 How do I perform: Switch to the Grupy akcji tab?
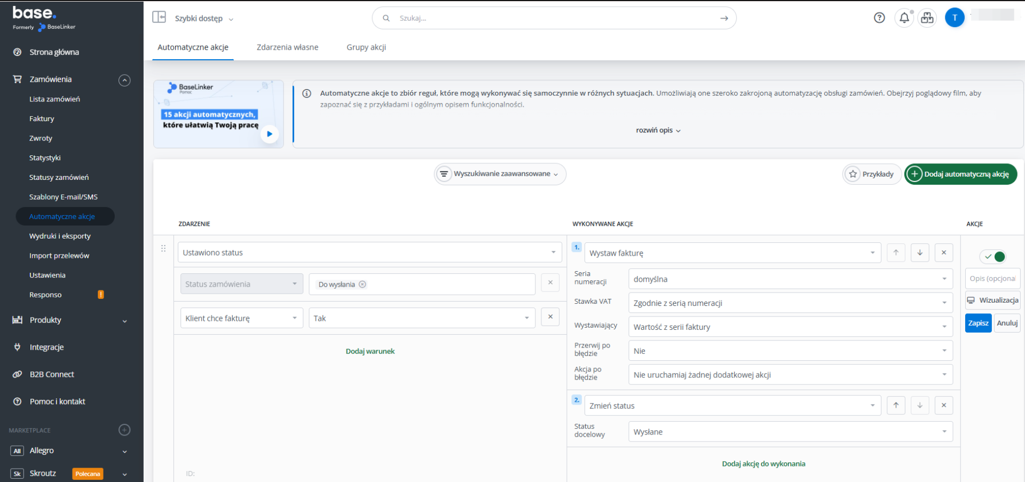(x=366, y=48)
